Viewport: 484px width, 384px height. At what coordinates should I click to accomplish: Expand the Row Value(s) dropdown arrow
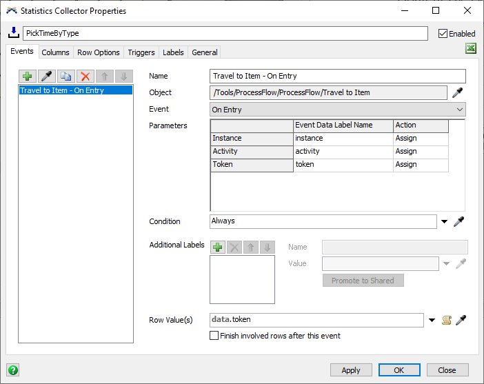[432, 320]
